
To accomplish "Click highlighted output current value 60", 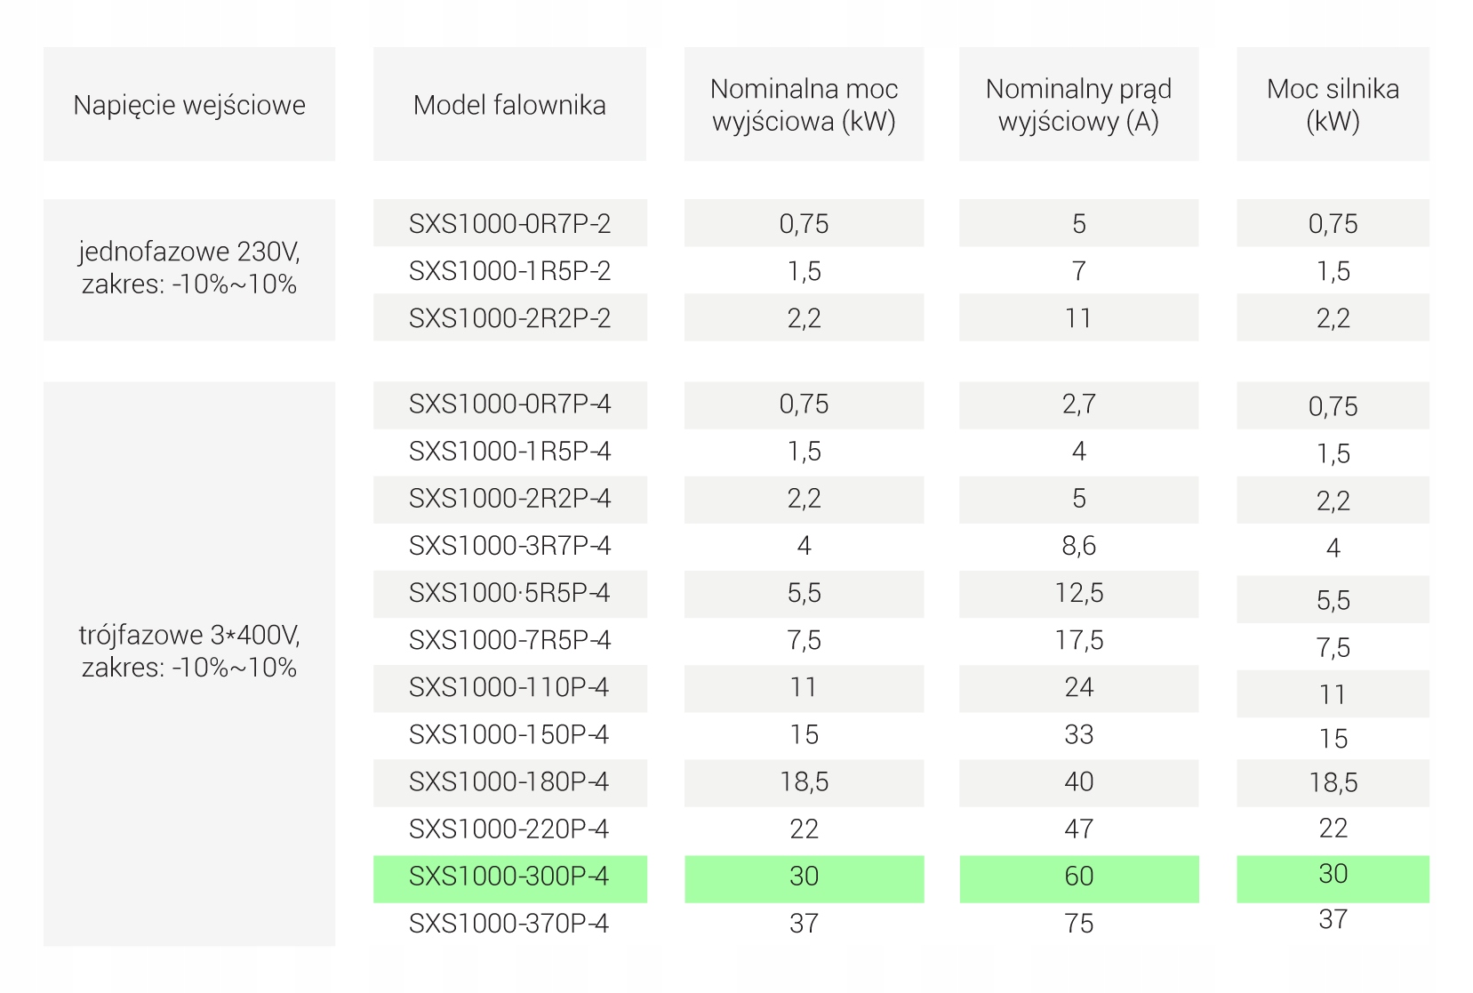I will pos(1078,877).
